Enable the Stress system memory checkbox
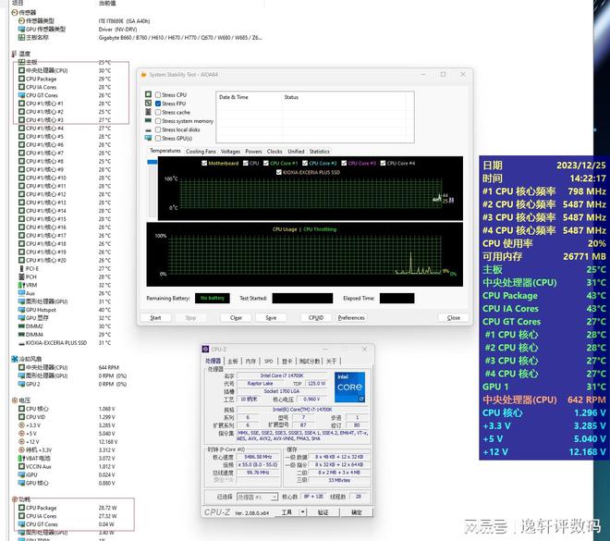This screenshot has height=541, width=610. click(158, 121)
